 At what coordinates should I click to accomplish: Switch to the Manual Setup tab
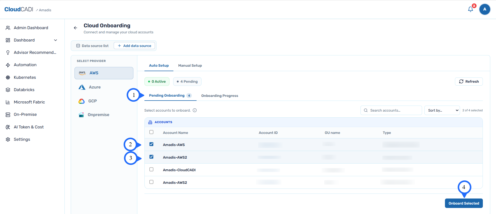(190, 66)
